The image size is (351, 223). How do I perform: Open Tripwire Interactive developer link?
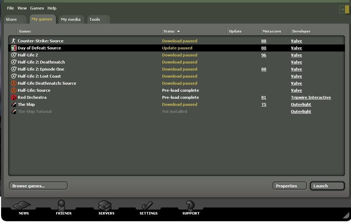tap(311, 97)
